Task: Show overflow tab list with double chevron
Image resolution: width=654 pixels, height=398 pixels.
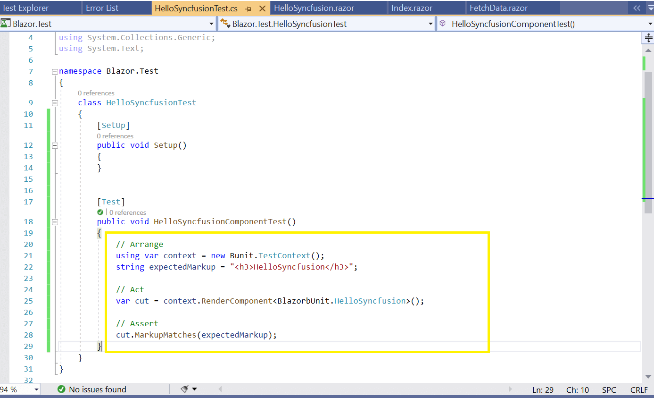Action: point(637,8)
